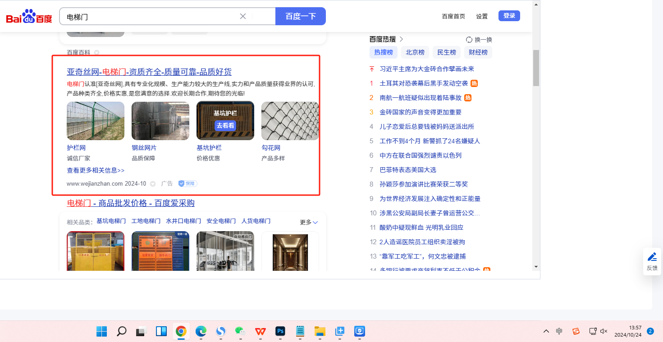The height and width of the screenshot is (342, 663).
Task: Click the Baidu logo
Action: click(29, 17)
